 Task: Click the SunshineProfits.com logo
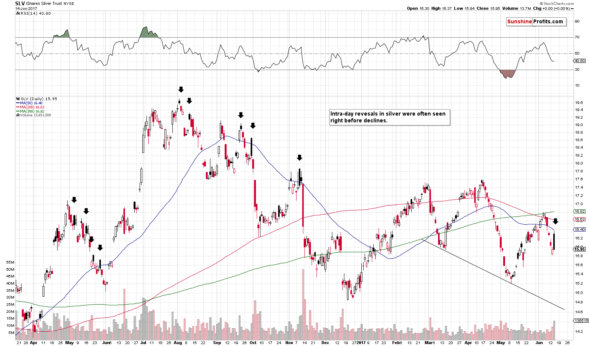pos(536,21)
